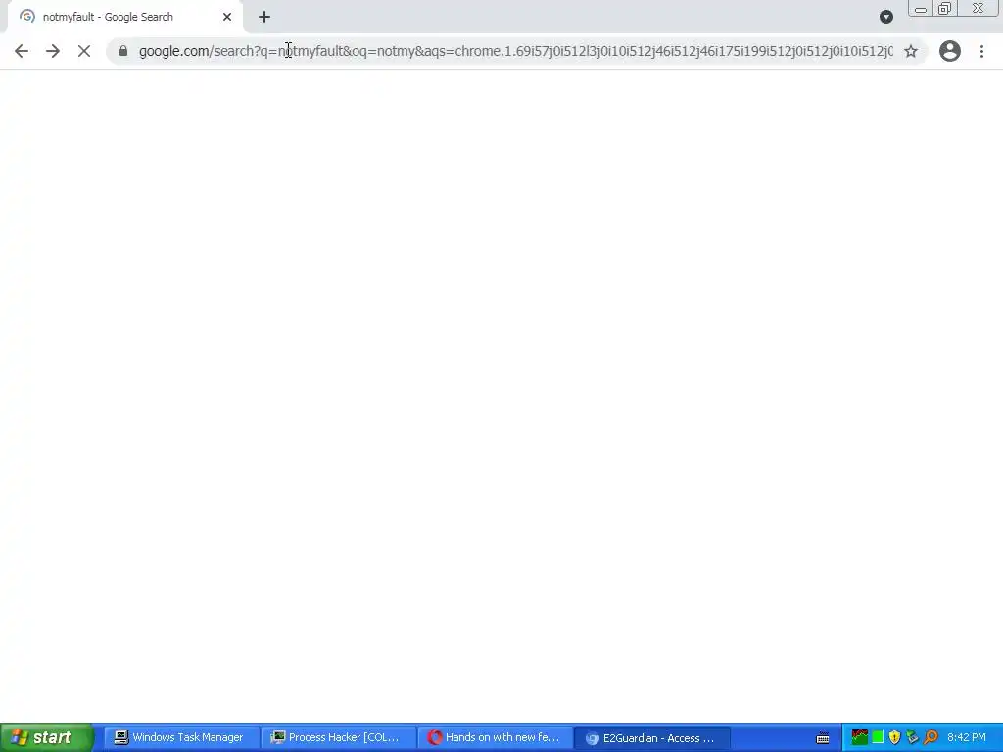
Task: Open the on-screen keyboard tray icon
Action: pyautogui.click(x=823, y=738)
